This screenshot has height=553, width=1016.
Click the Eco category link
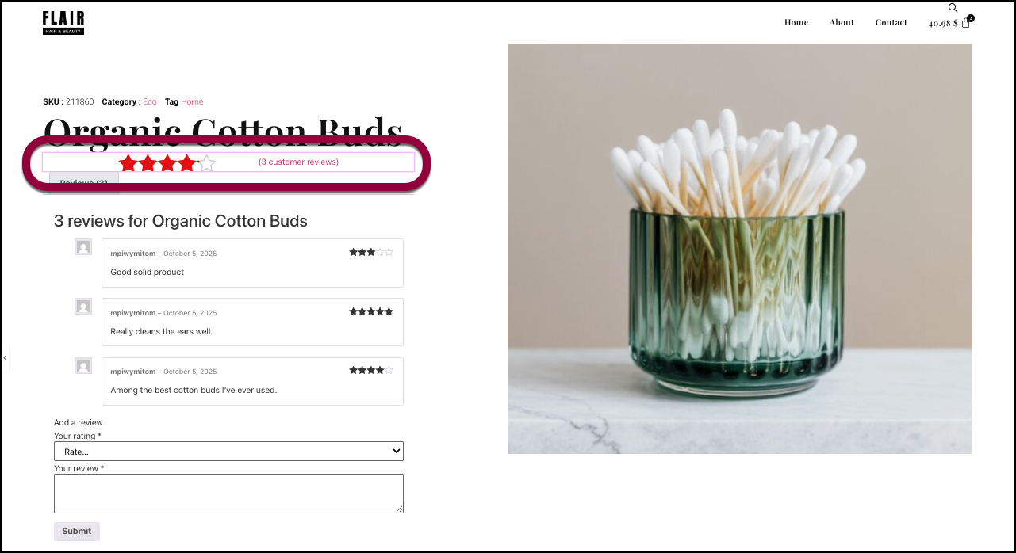150,101
